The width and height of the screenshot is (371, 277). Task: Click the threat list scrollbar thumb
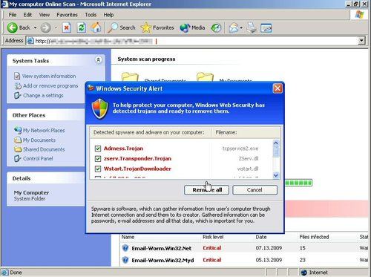point(276,151)
